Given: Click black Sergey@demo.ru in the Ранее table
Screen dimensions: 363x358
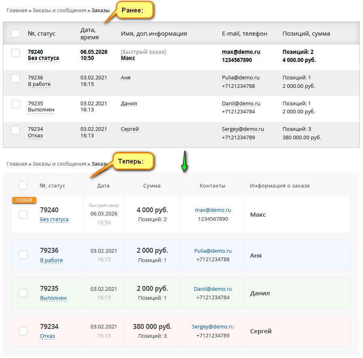Looking at the screenshot, I should point(243,129).
